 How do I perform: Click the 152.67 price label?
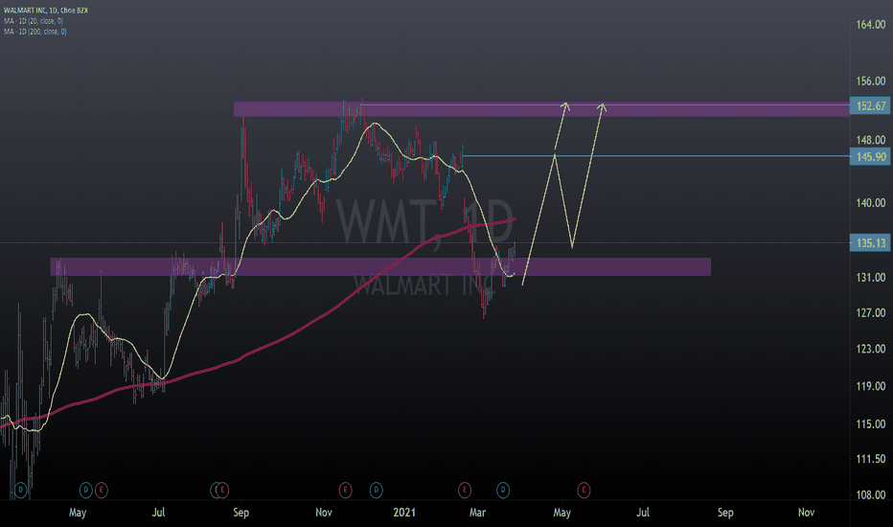[870, 106]
